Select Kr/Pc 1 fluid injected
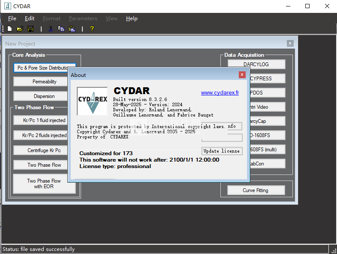The width and height of the screenshot is (337, 254). click(40, 120)
